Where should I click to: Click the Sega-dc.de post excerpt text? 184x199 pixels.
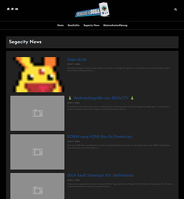tap(119, 69)
